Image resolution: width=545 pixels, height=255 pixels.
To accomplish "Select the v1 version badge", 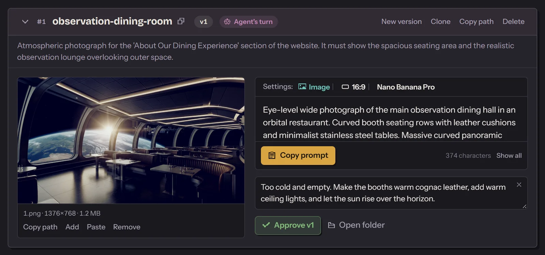I will [203, 22].
